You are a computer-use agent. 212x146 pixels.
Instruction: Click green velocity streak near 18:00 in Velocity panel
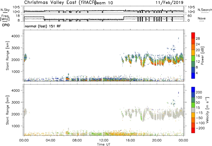[x=142, y=117]
